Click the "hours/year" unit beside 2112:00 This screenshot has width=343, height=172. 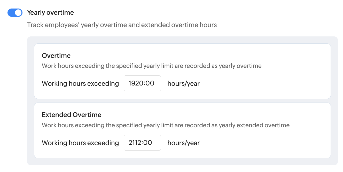(183, 143)
